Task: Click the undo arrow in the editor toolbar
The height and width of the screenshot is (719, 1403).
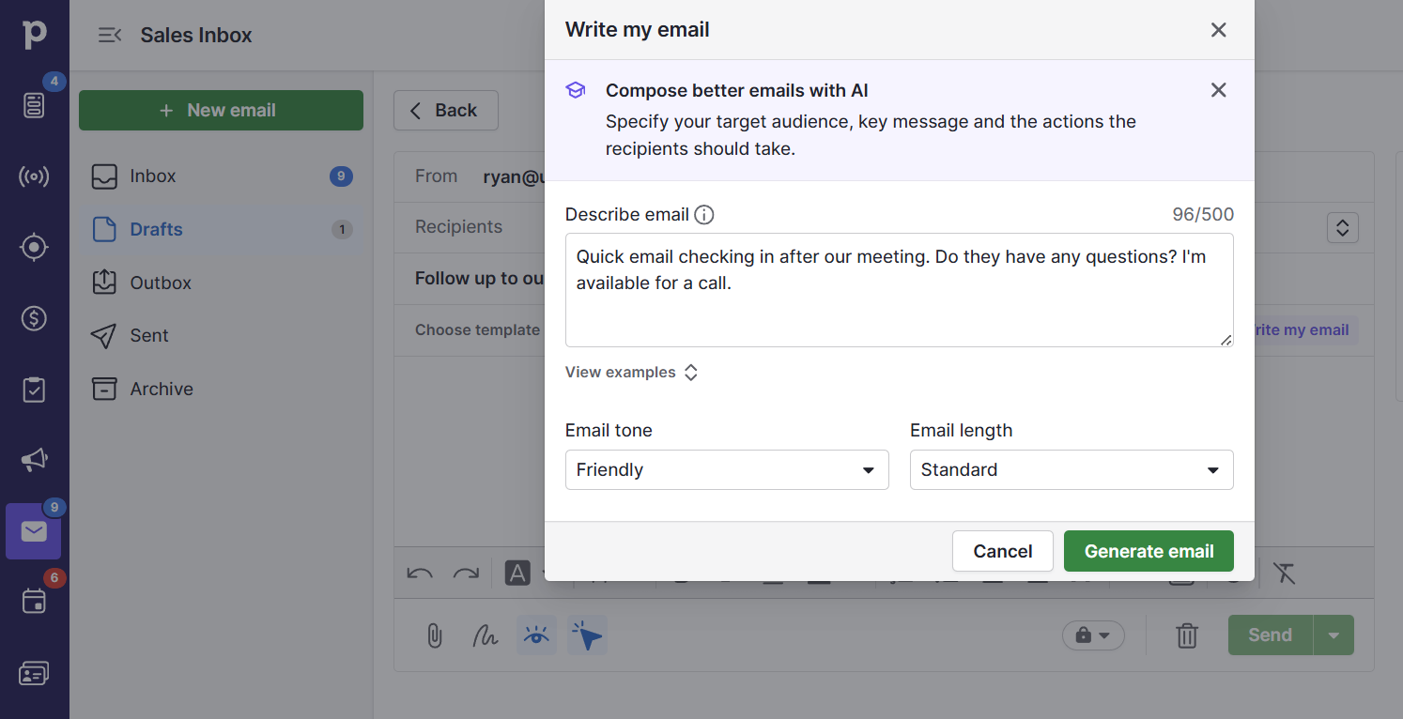Action: (x=419, y=573)
